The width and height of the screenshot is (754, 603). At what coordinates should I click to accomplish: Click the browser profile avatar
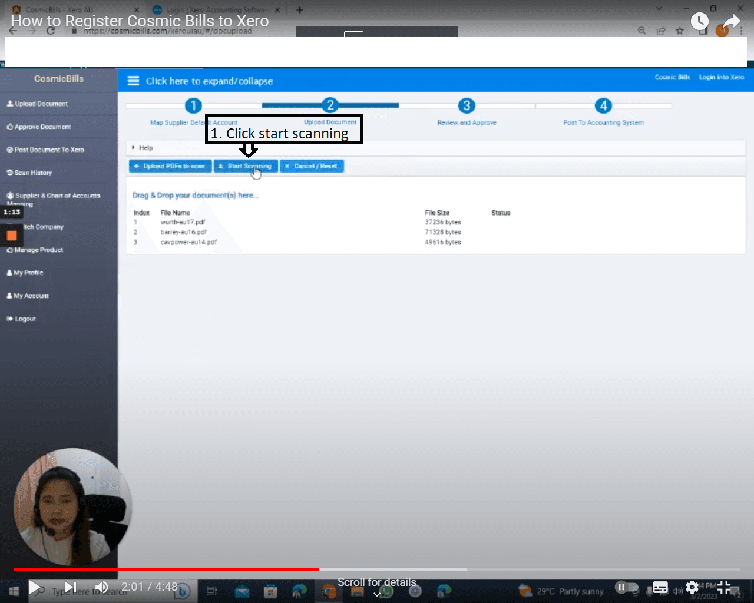722,31
